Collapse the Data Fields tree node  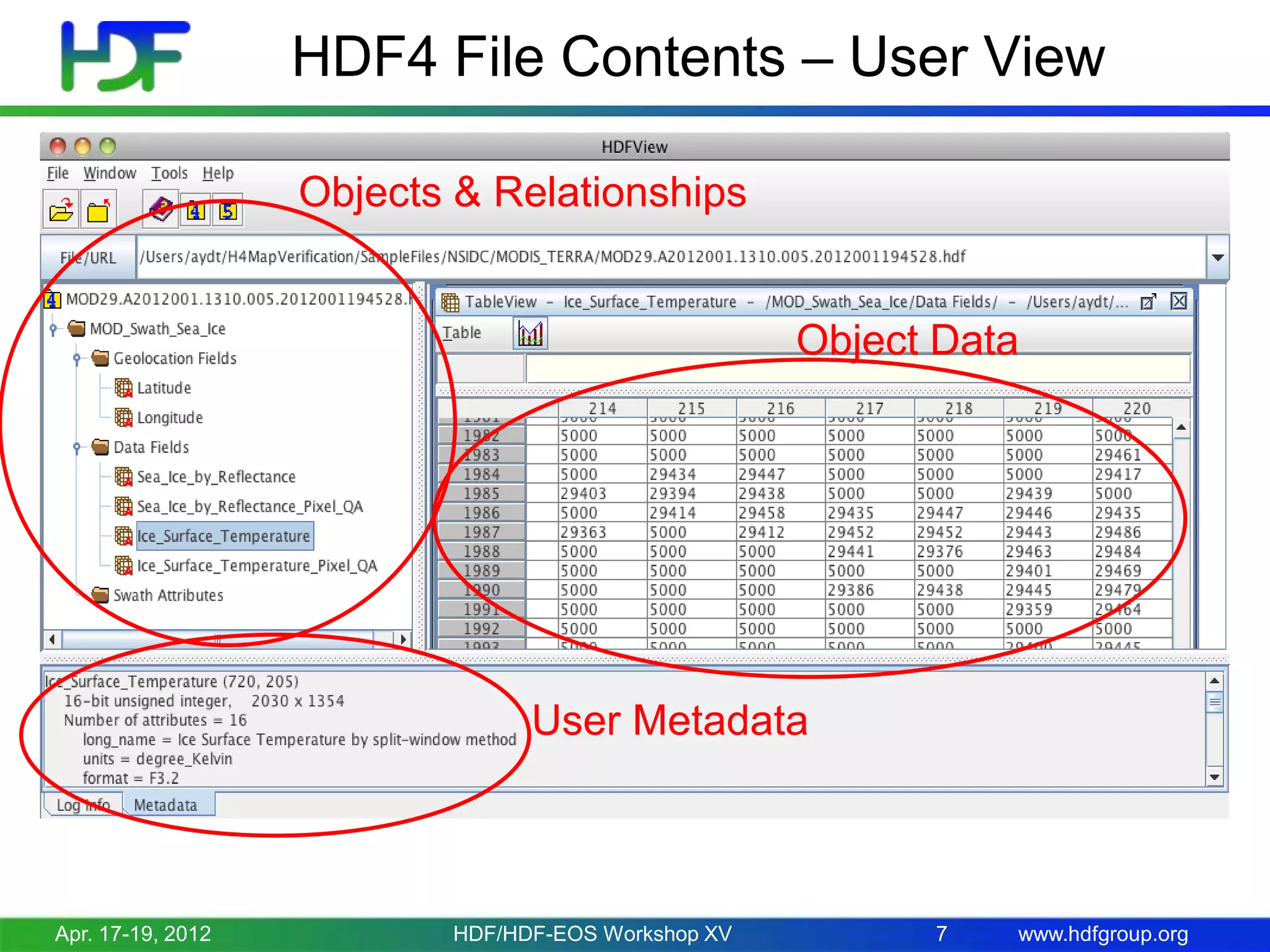tap(77, 447)
